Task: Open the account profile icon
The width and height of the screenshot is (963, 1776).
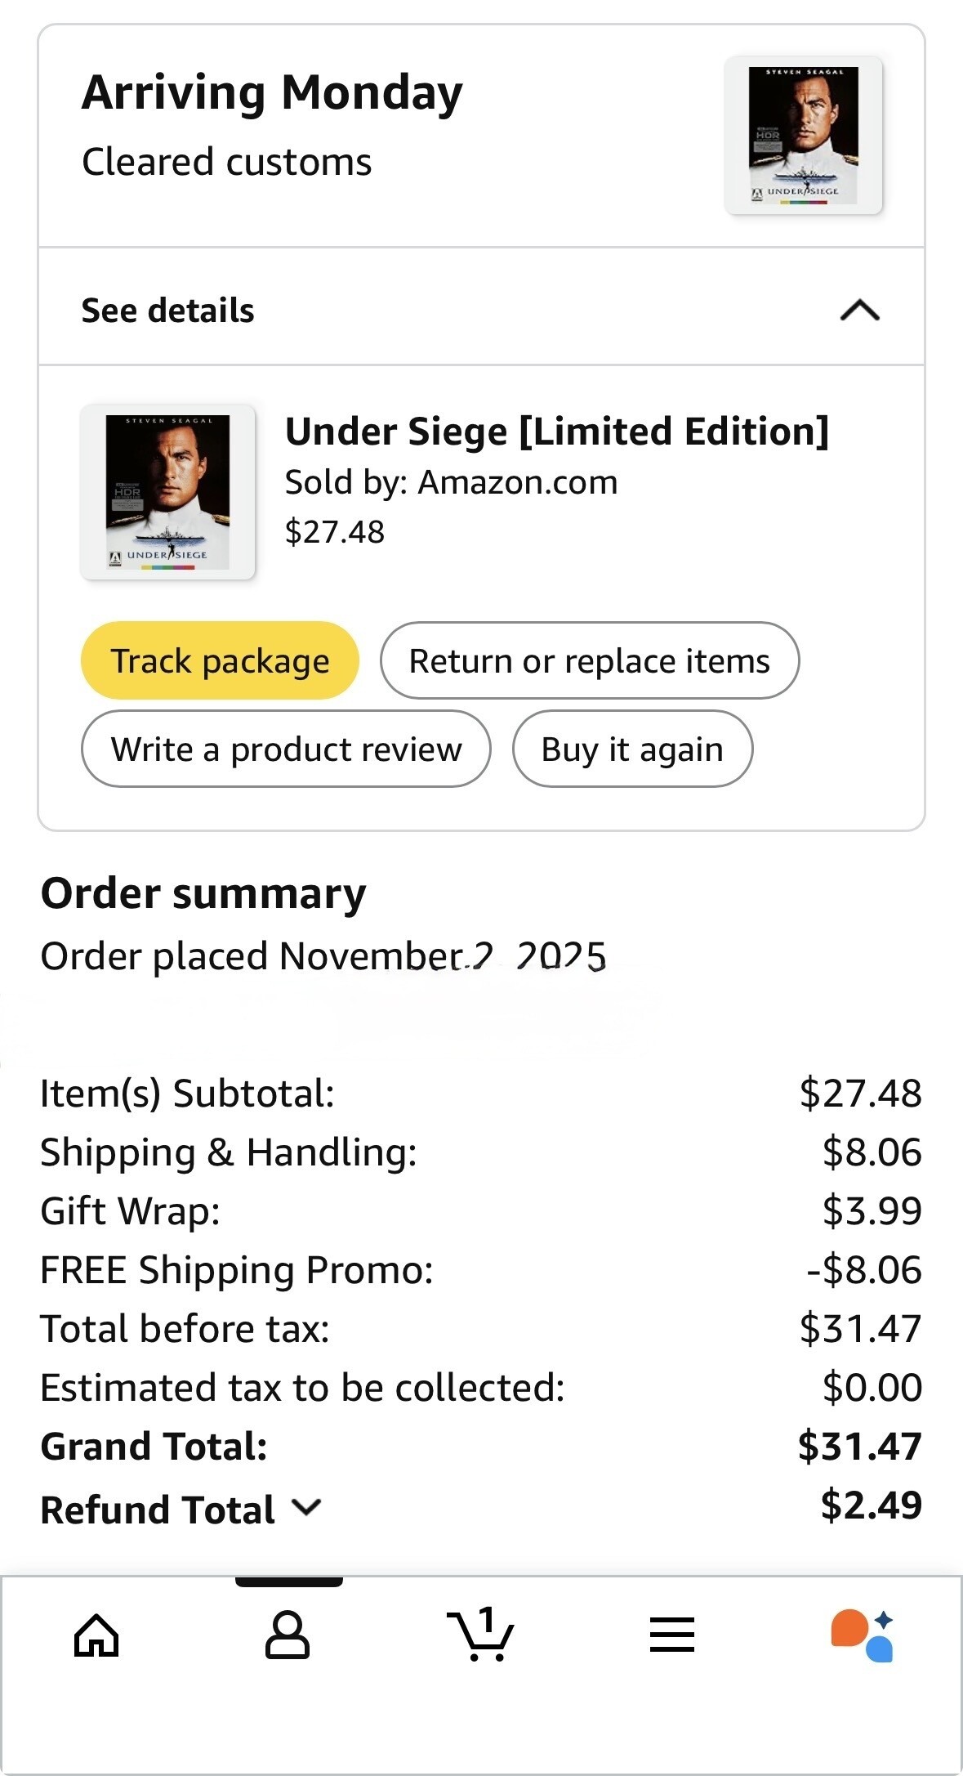Action: 288,1635
